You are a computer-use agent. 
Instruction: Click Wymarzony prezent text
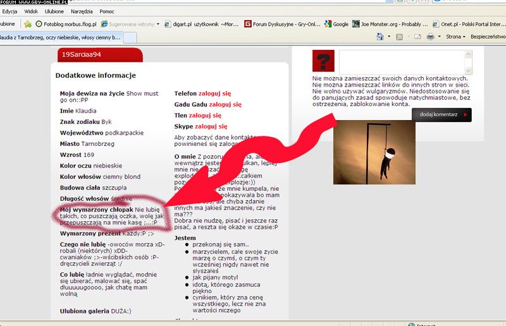tap(107, 234)
